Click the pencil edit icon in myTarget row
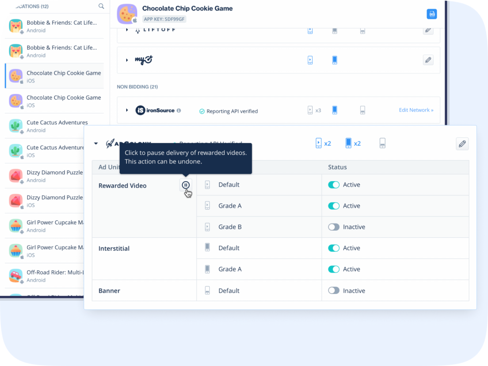The height and width of the screenshot is (366, 488). [x=428, y=60]
